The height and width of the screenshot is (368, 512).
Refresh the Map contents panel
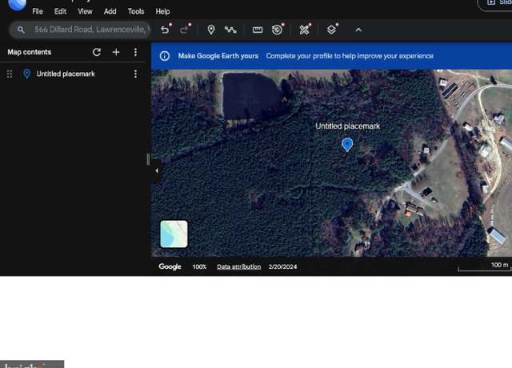pos(97,52)
